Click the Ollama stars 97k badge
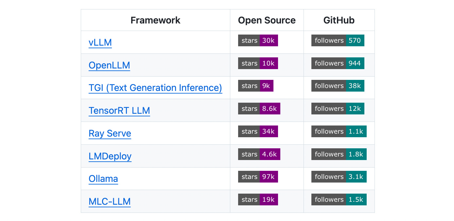Screen dimensions: 454x221 click(x=258, y=177)
